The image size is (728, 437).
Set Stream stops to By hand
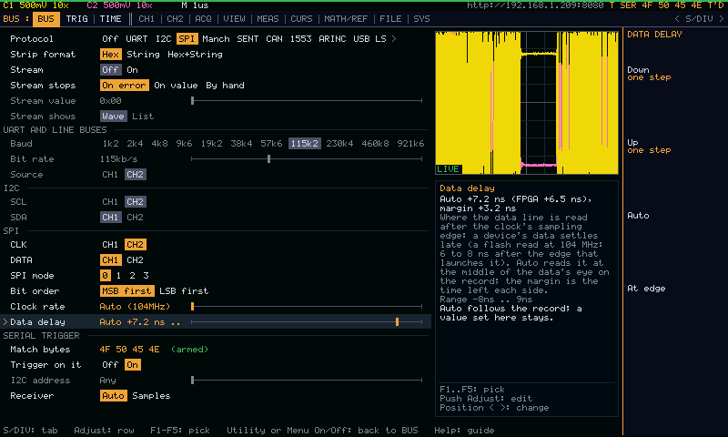(225, 86)
